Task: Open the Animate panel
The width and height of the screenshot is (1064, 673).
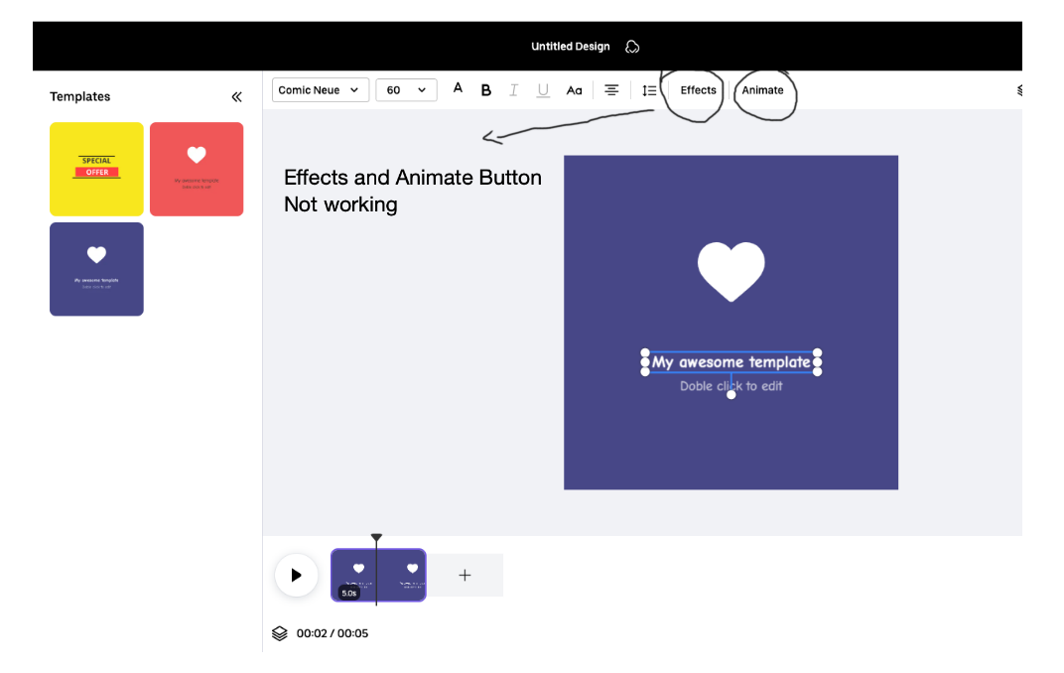Action: [762, 90]
